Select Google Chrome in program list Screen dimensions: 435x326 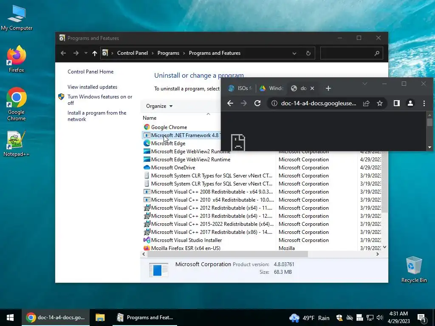point(169,127)
